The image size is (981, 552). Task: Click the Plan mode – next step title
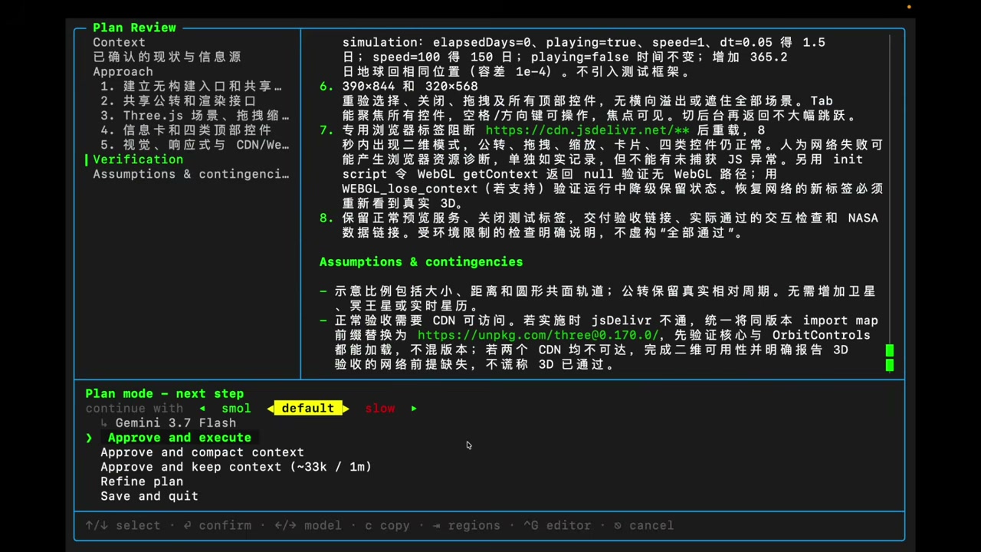[165, 393]
